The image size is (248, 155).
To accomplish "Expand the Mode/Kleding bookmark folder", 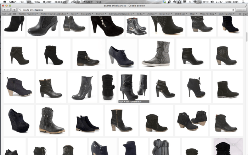I will click(x=208, y=14).
